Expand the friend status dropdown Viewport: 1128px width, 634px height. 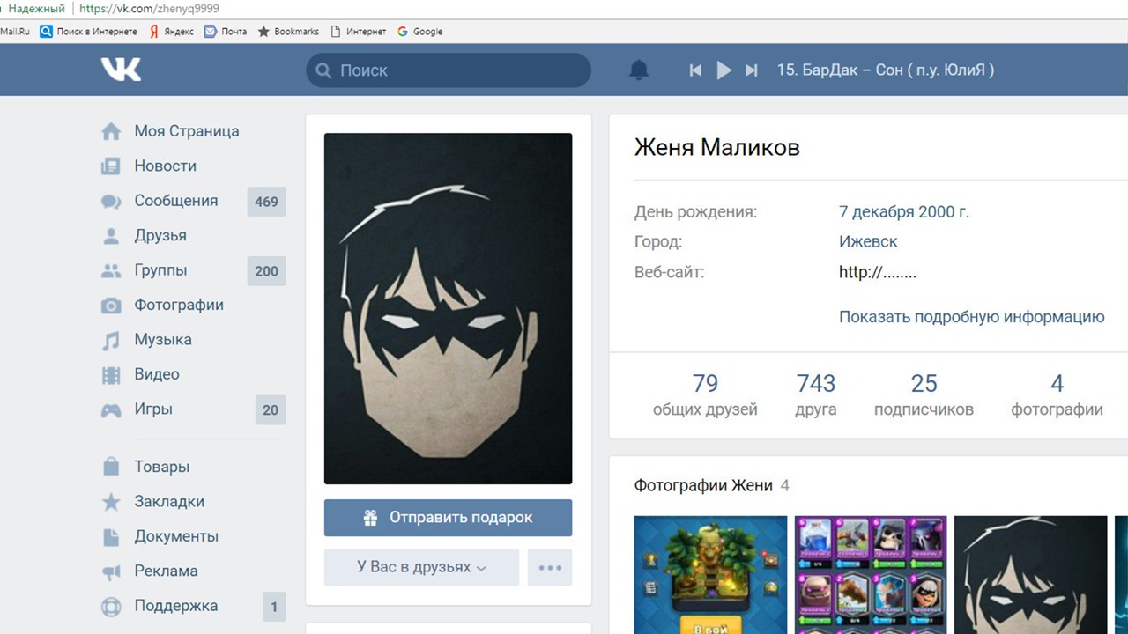click(421, 568)
